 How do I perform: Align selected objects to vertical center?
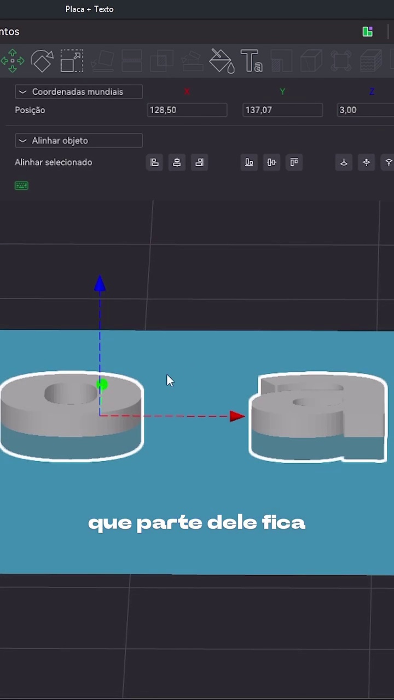tap(271, 162)
